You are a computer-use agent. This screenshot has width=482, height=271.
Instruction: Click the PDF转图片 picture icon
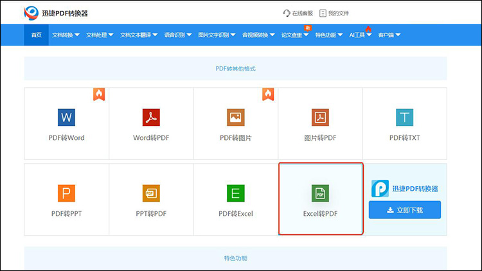[236, 118]
